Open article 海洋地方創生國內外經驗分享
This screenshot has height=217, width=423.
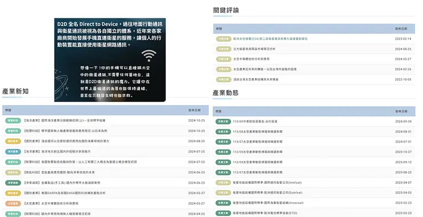tap(57, 151)
